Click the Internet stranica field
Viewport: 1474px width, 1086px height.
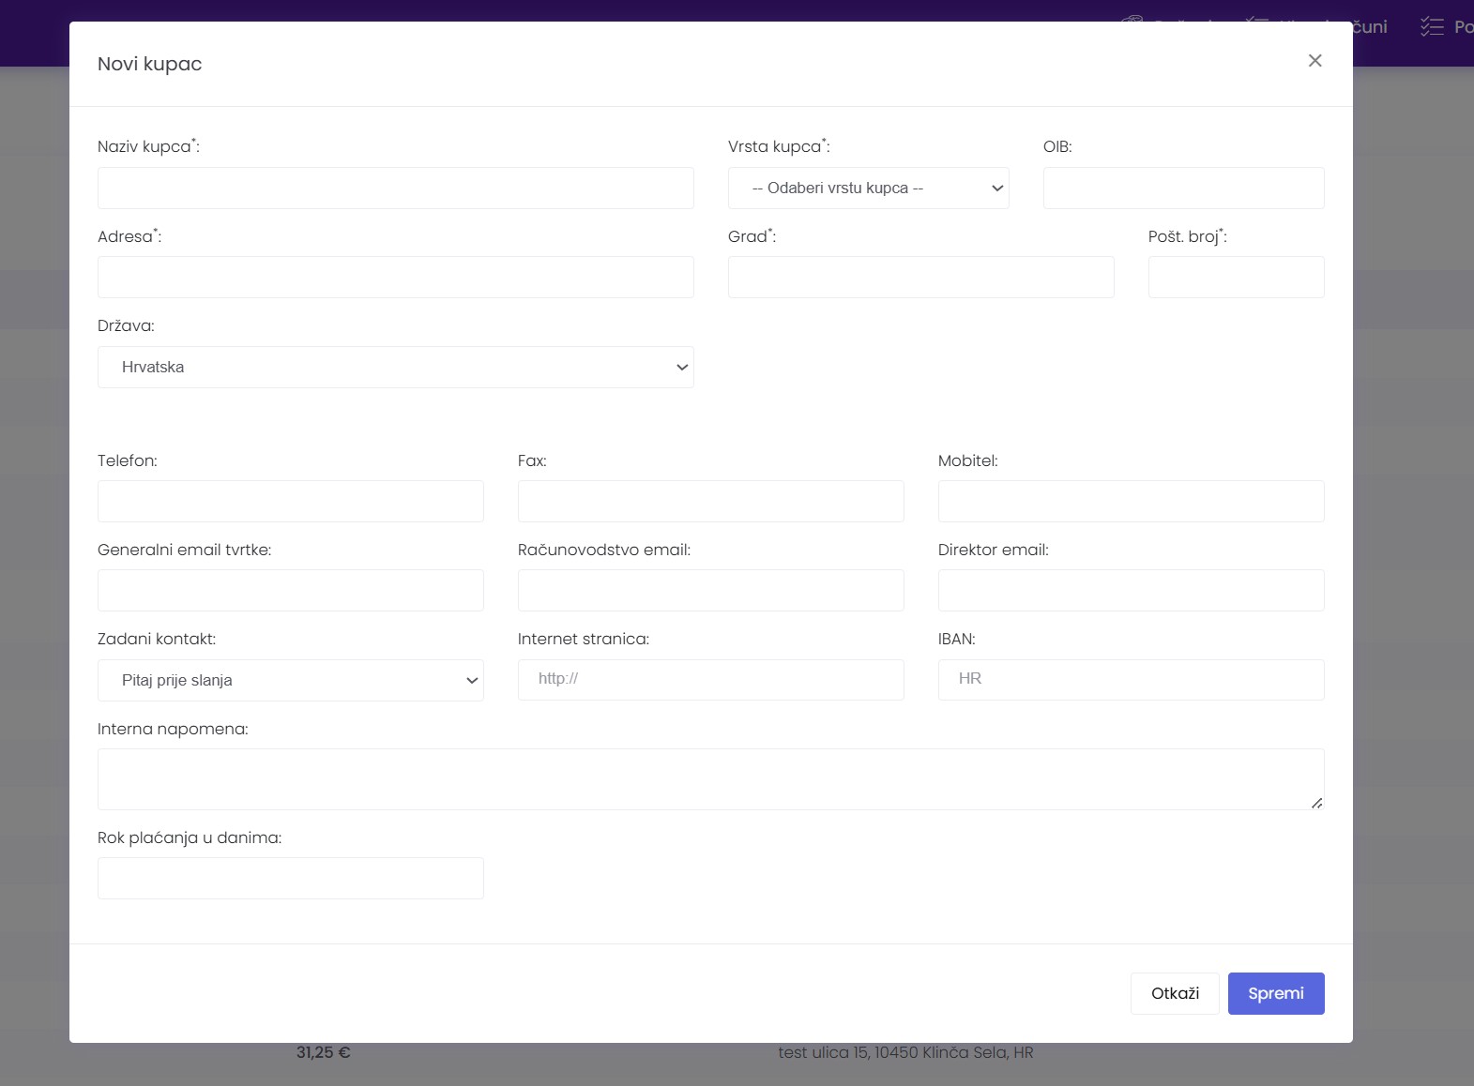(x=711, y=680)
